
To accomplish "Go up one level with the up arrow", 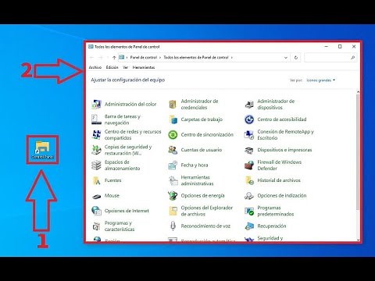I will click(114, 58).
